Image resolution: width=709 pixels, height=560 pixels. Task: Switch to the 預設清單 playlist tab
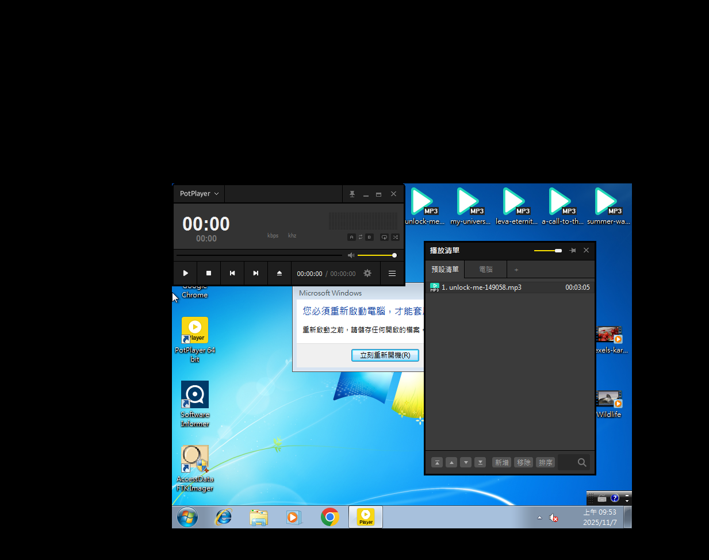445,269
